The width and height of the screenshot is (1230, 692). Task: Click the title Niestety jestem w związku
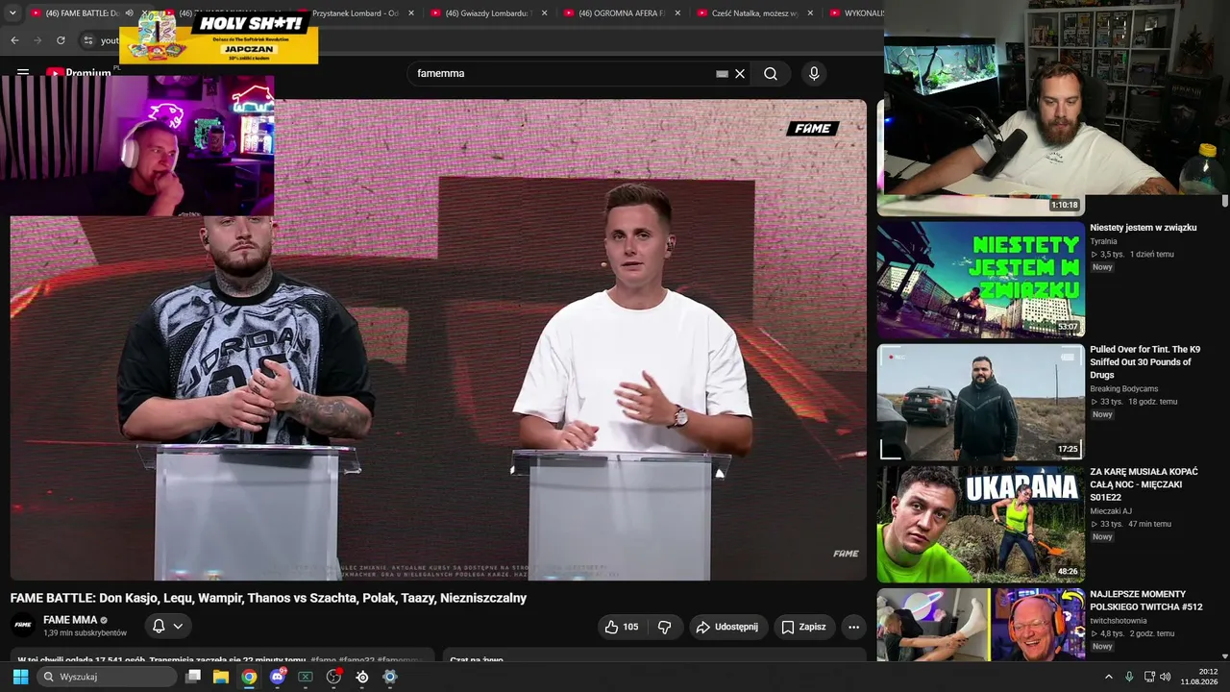click(1144, 228)
